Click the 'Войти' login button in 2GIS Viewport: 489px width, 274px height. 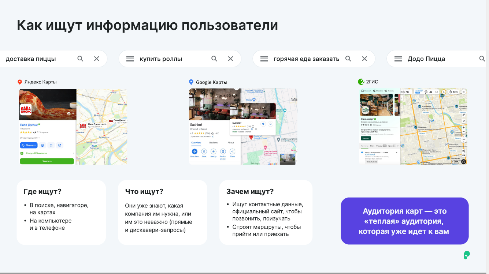(454, 92)
